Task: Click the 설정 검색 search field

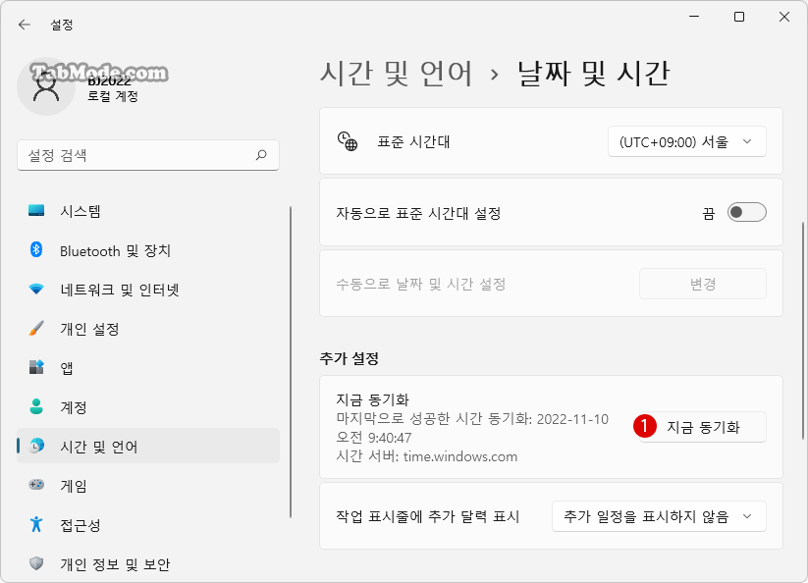Action: coord(148,155)
